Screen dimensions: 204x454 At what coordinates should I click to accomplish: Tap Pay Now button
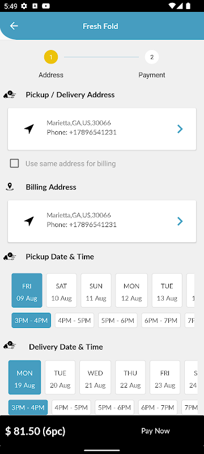(155, 431)
